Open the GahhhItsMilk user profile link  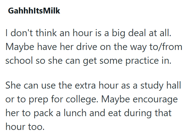[34, 11]
